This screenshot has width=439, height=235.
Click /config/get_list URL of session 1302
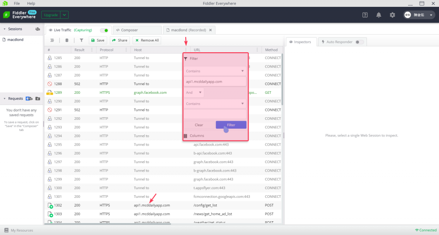tap(205, 205)
